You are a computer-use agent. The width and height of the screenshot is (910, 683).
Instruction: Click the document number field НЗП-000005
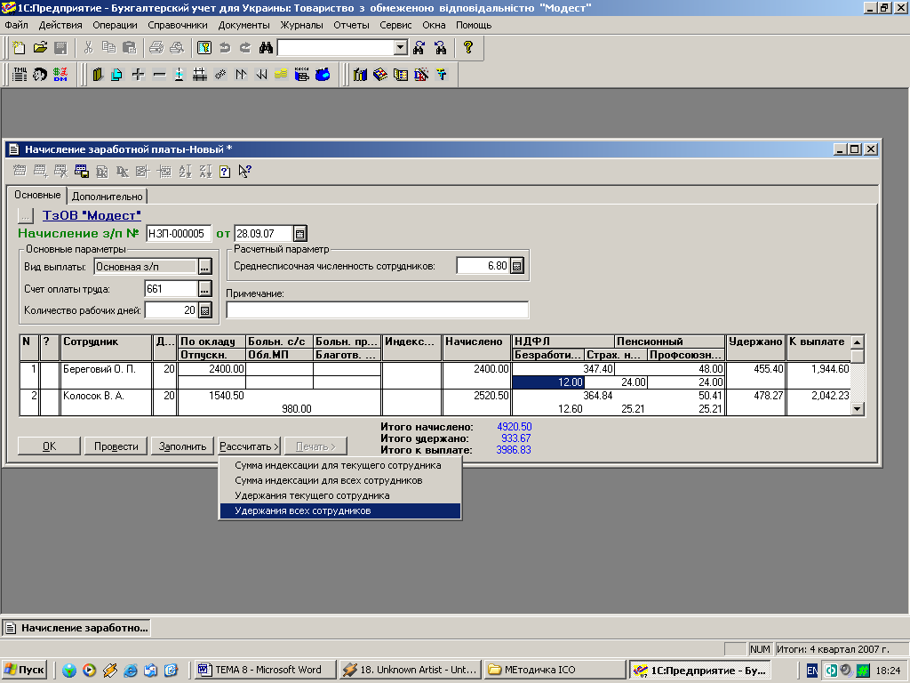coord(179,234)
